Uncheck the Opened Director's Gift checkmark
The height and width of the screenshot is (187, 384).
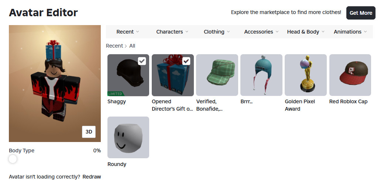pos(186,61)
